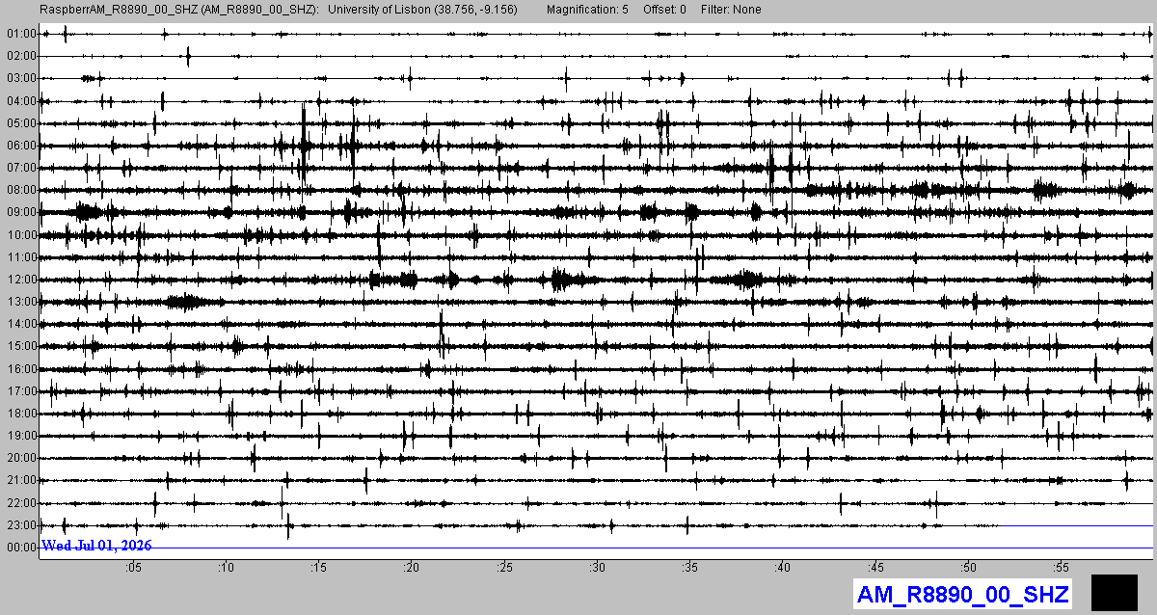
Task: Pick the :30 minute axis label
Action: pos(597,567)
